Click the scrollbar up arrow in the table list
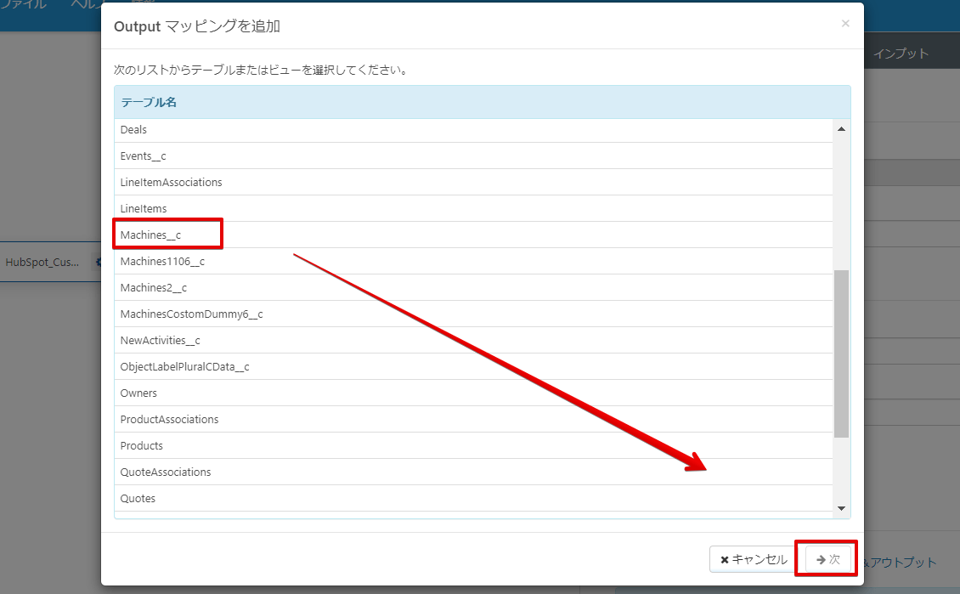 (841, 128)
